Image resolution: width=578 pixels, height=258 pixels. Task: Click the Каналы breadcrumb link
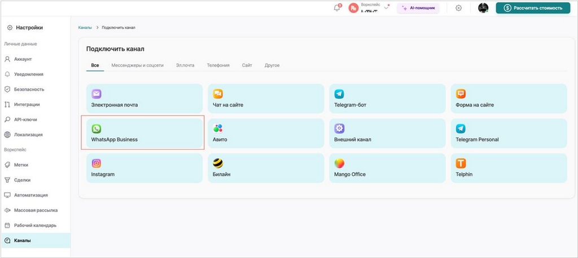(85, 28)
